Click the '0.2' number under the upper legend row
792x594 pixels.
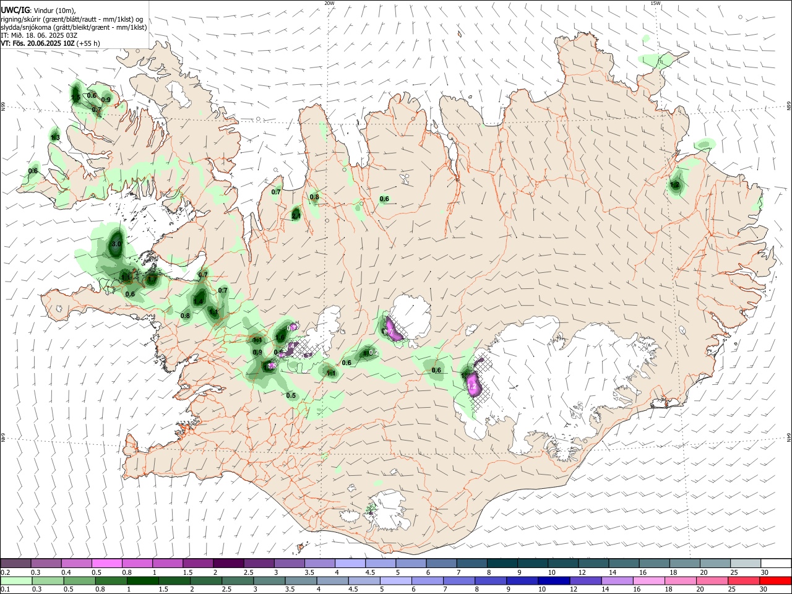point(5,572)
